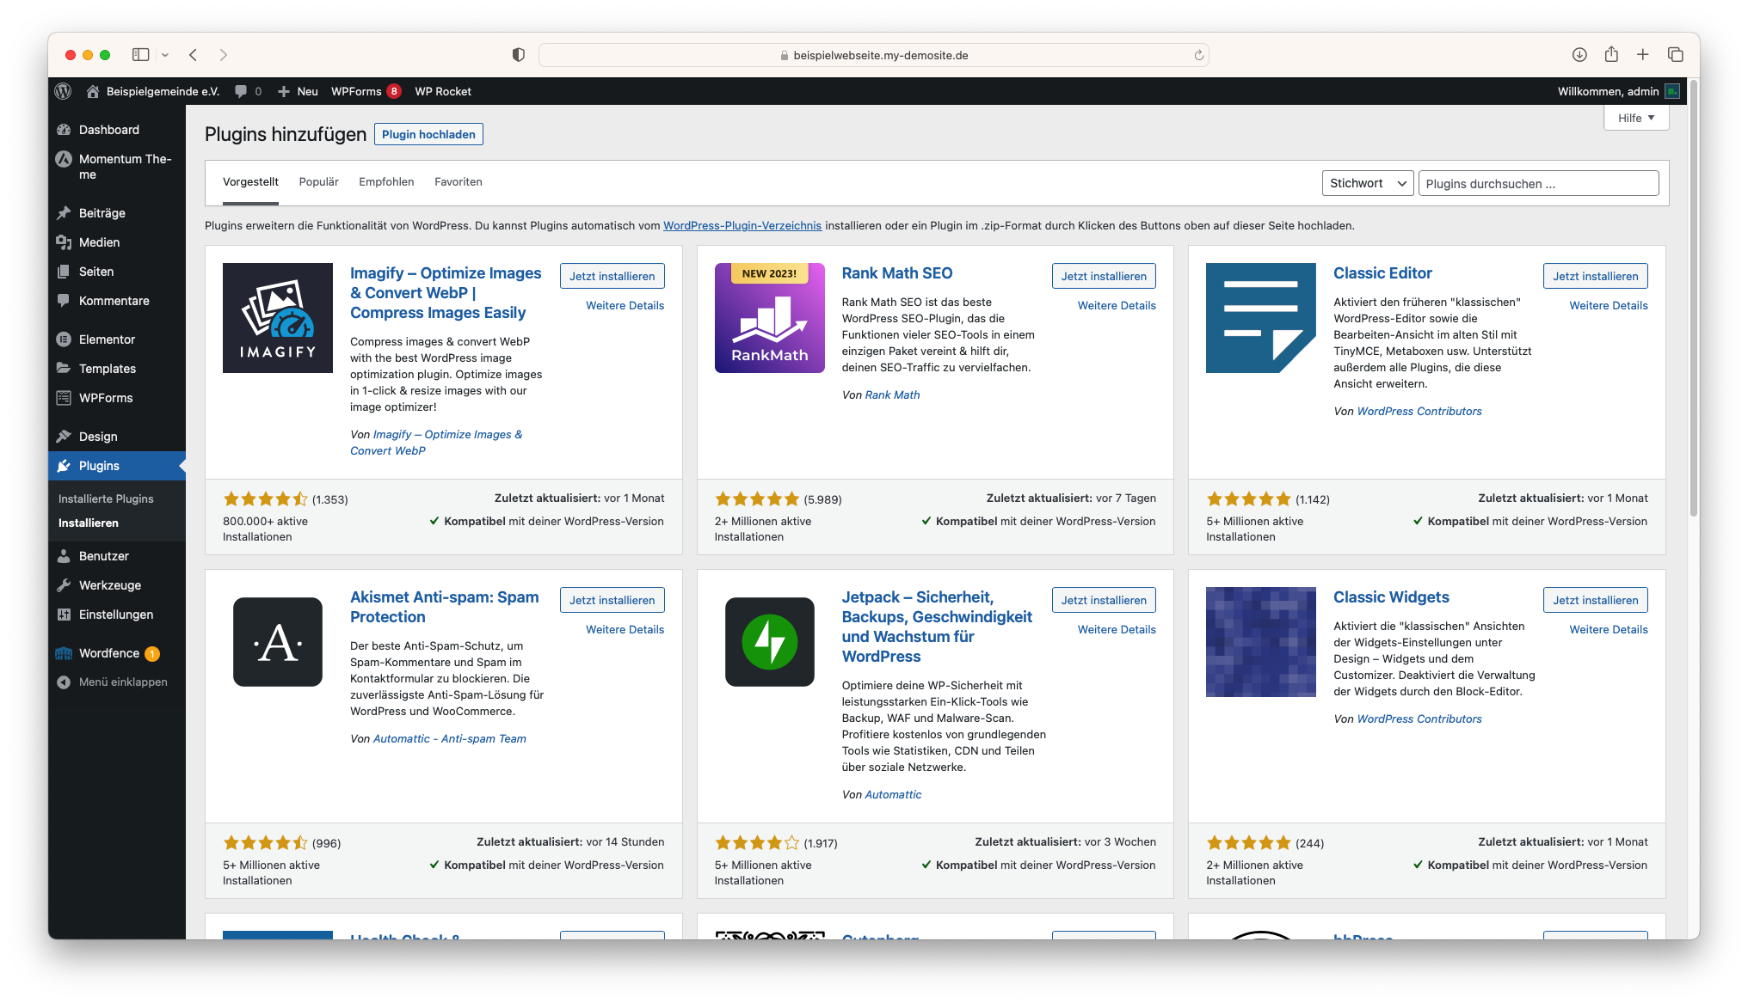Collapse menu via Menü einklappen icon
1748x1003 pixels.
point(64,682)
